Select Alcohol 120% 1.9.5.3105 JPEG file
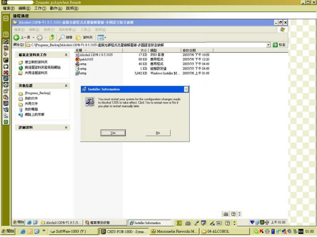The image size is (317, 237). (x=96, y=55)
